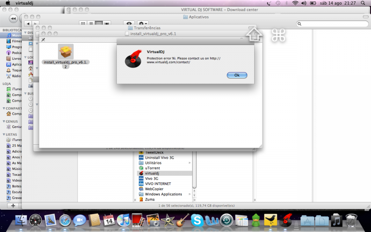Open TweetDeck yellow bird icon in Dock
This screenshot has width=371, height=232.
click(270, 220)
